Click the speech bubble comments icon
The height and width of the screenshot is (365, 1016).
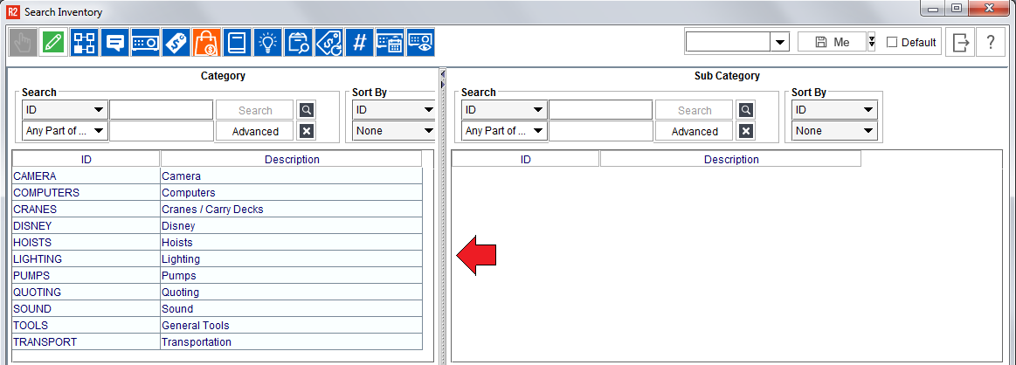(115, 43)
